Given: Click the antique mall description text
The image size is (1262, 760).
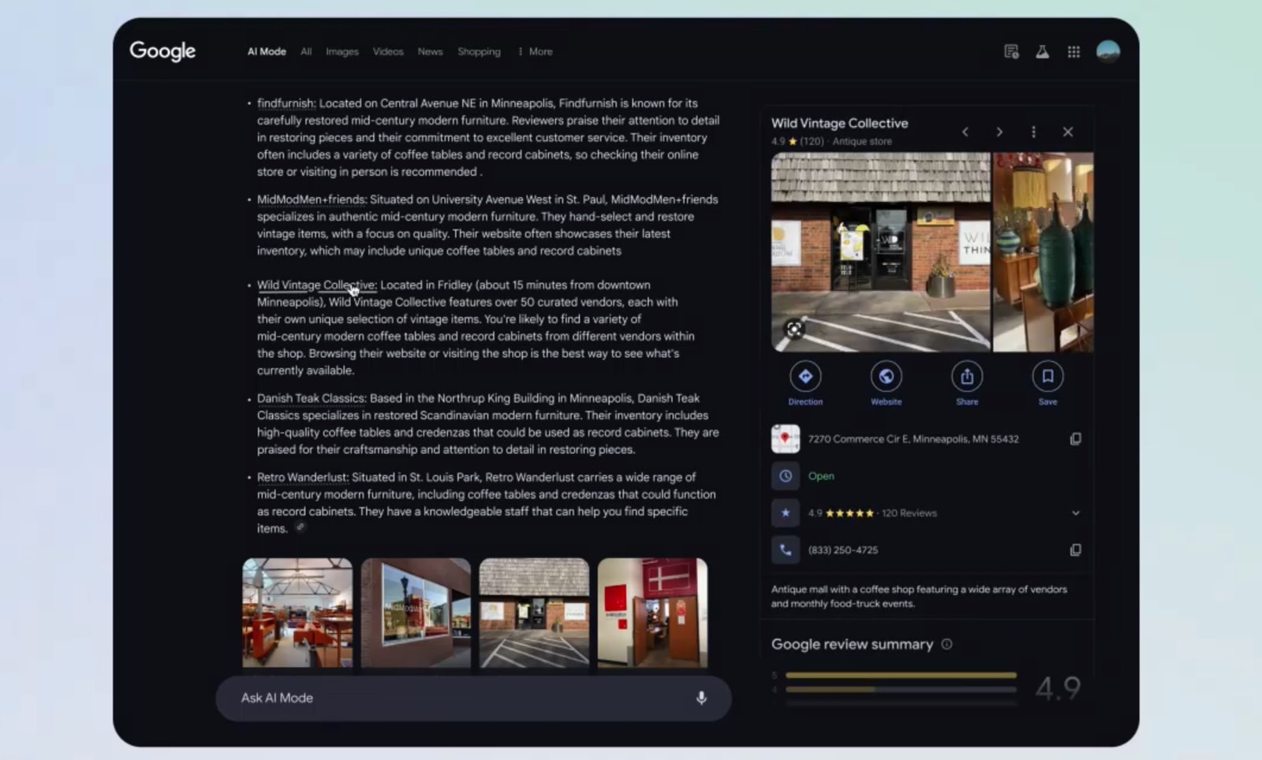Looking at the screenshot, I should point(919,597).
